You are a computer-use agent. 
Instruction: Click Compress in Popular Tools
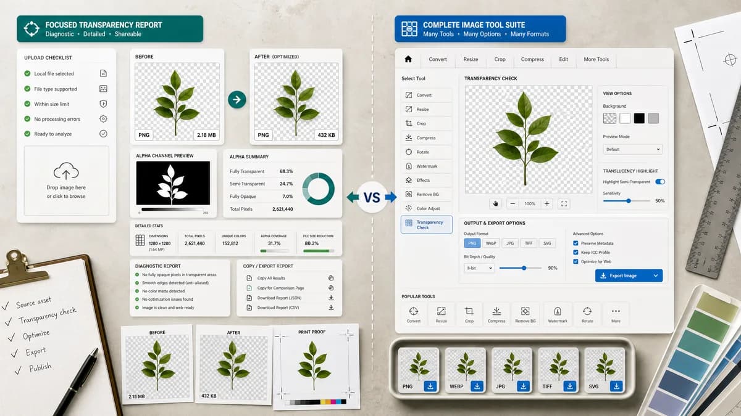click(496, 314)
